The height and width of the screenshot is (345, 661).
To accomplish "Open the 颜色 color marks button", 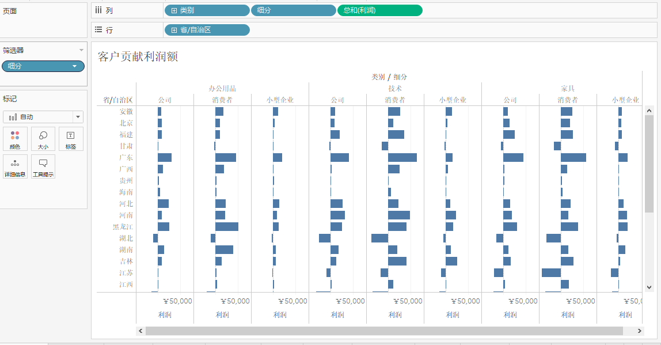I will 15,139.
